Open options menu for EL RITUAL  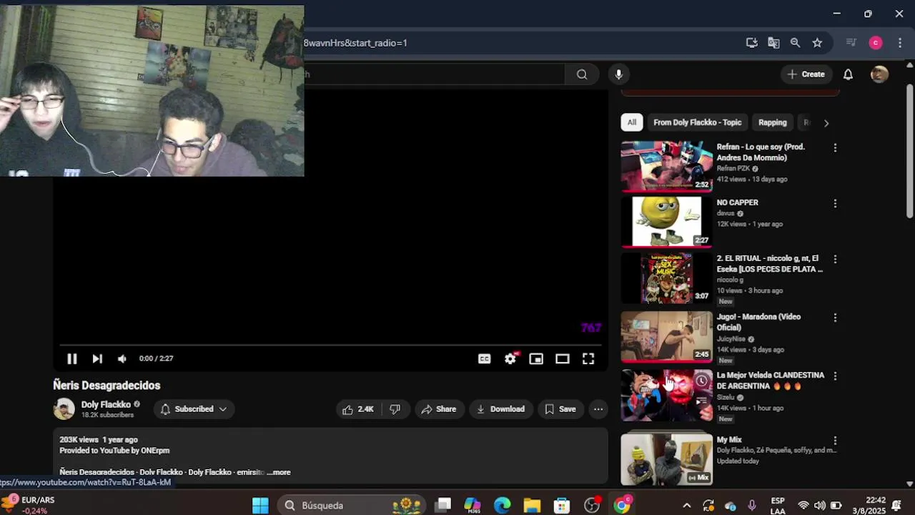(835, 259)
